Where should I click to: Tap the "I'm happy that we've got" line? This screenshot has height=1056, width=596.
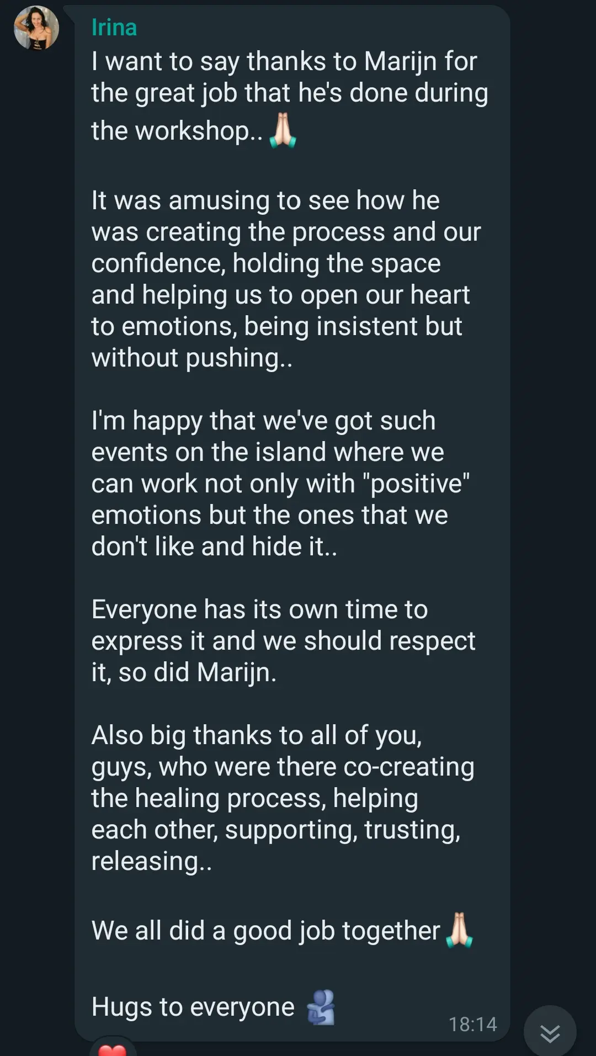pyautogui.click(x=263, y=421)
